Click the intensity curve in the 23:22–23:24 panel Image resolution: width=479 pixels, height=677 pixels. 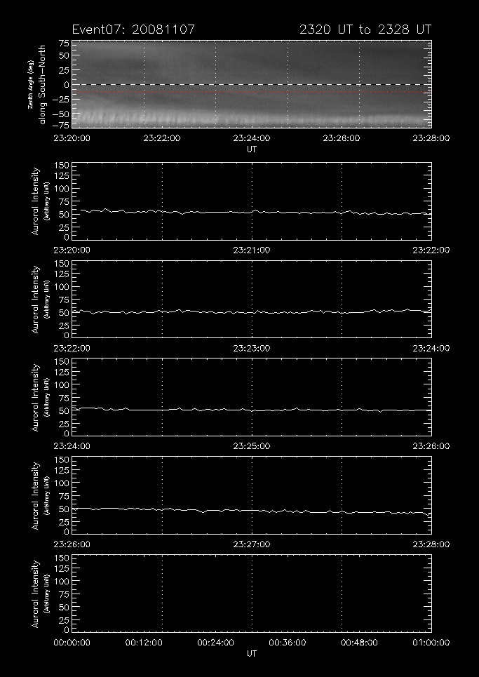coord(252,311)
